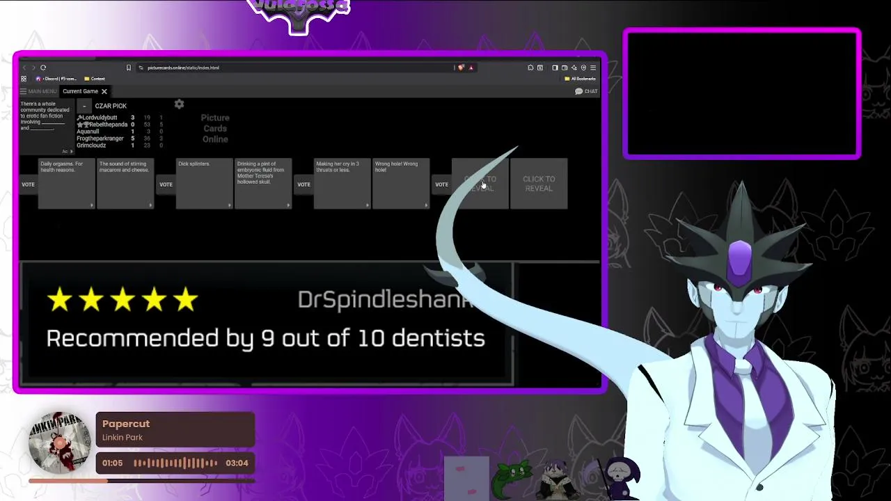Collapse the scoreboard with the minus button

click(x=84, y=106)
